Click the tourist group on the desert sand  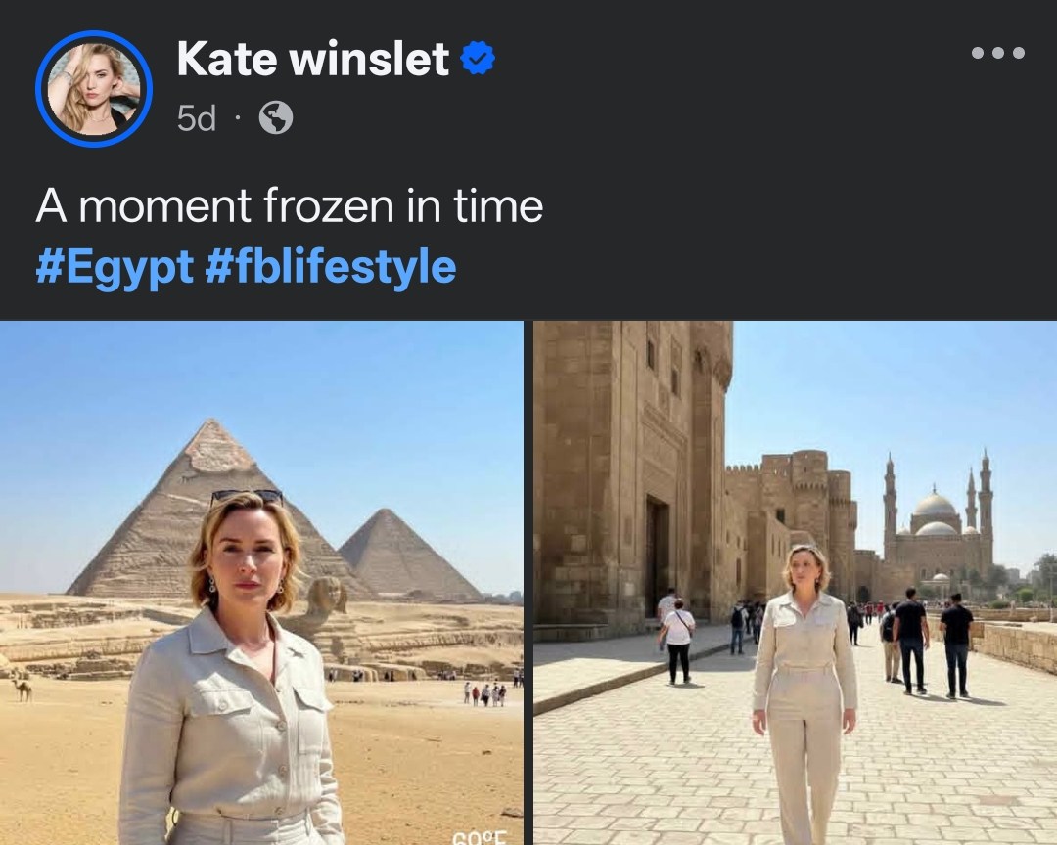point(485,693)
